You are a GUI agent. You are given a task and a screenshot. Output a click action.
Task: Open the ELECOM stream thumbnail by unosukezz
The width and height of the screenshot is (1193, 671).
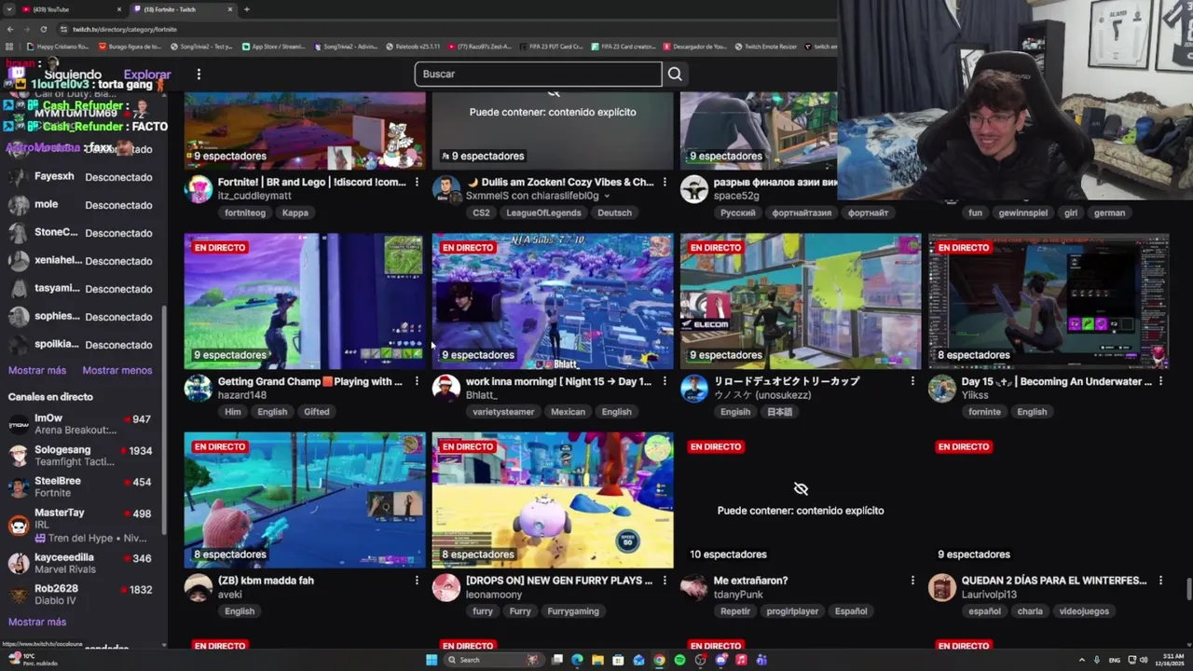pyautogui.click(x=801, y=301)
